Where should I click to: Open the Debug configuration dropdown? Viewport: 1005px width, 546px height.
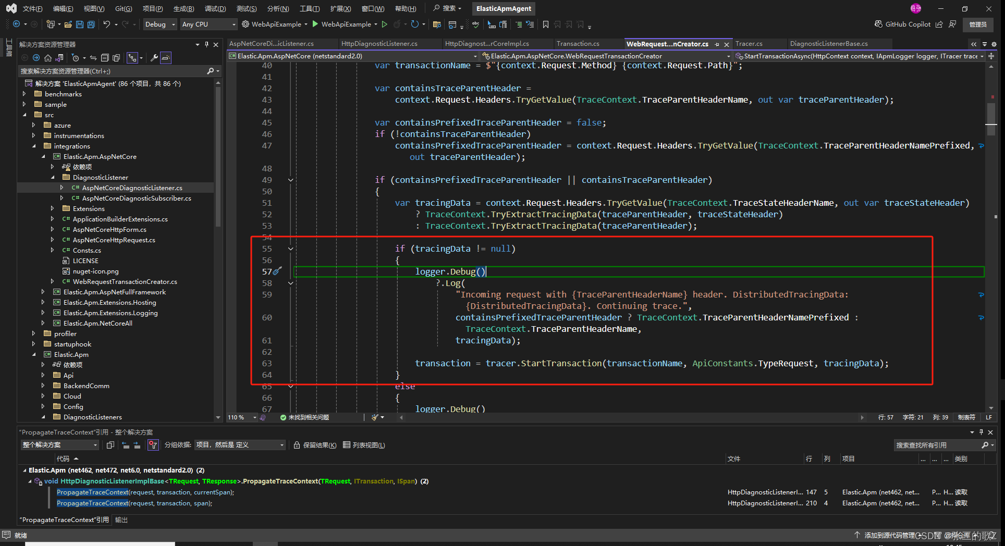coord(160,24)
